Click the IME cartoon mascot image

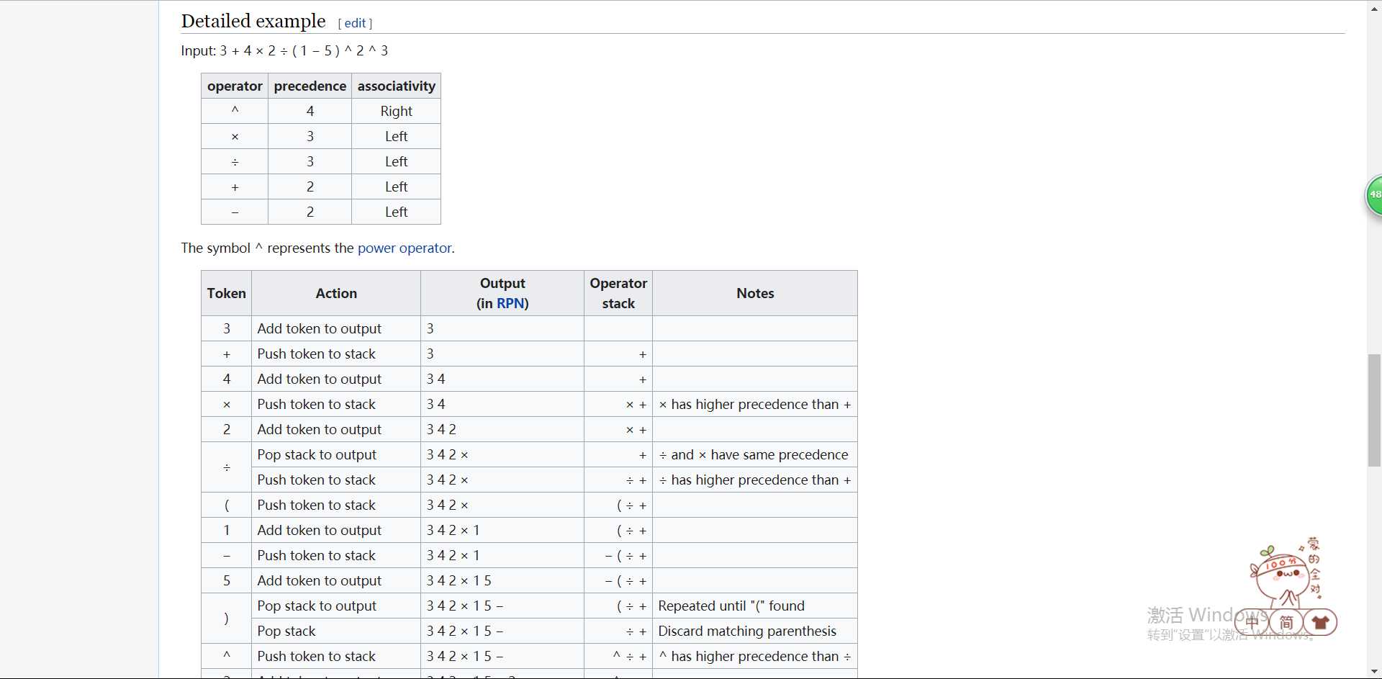(1285, 572)
